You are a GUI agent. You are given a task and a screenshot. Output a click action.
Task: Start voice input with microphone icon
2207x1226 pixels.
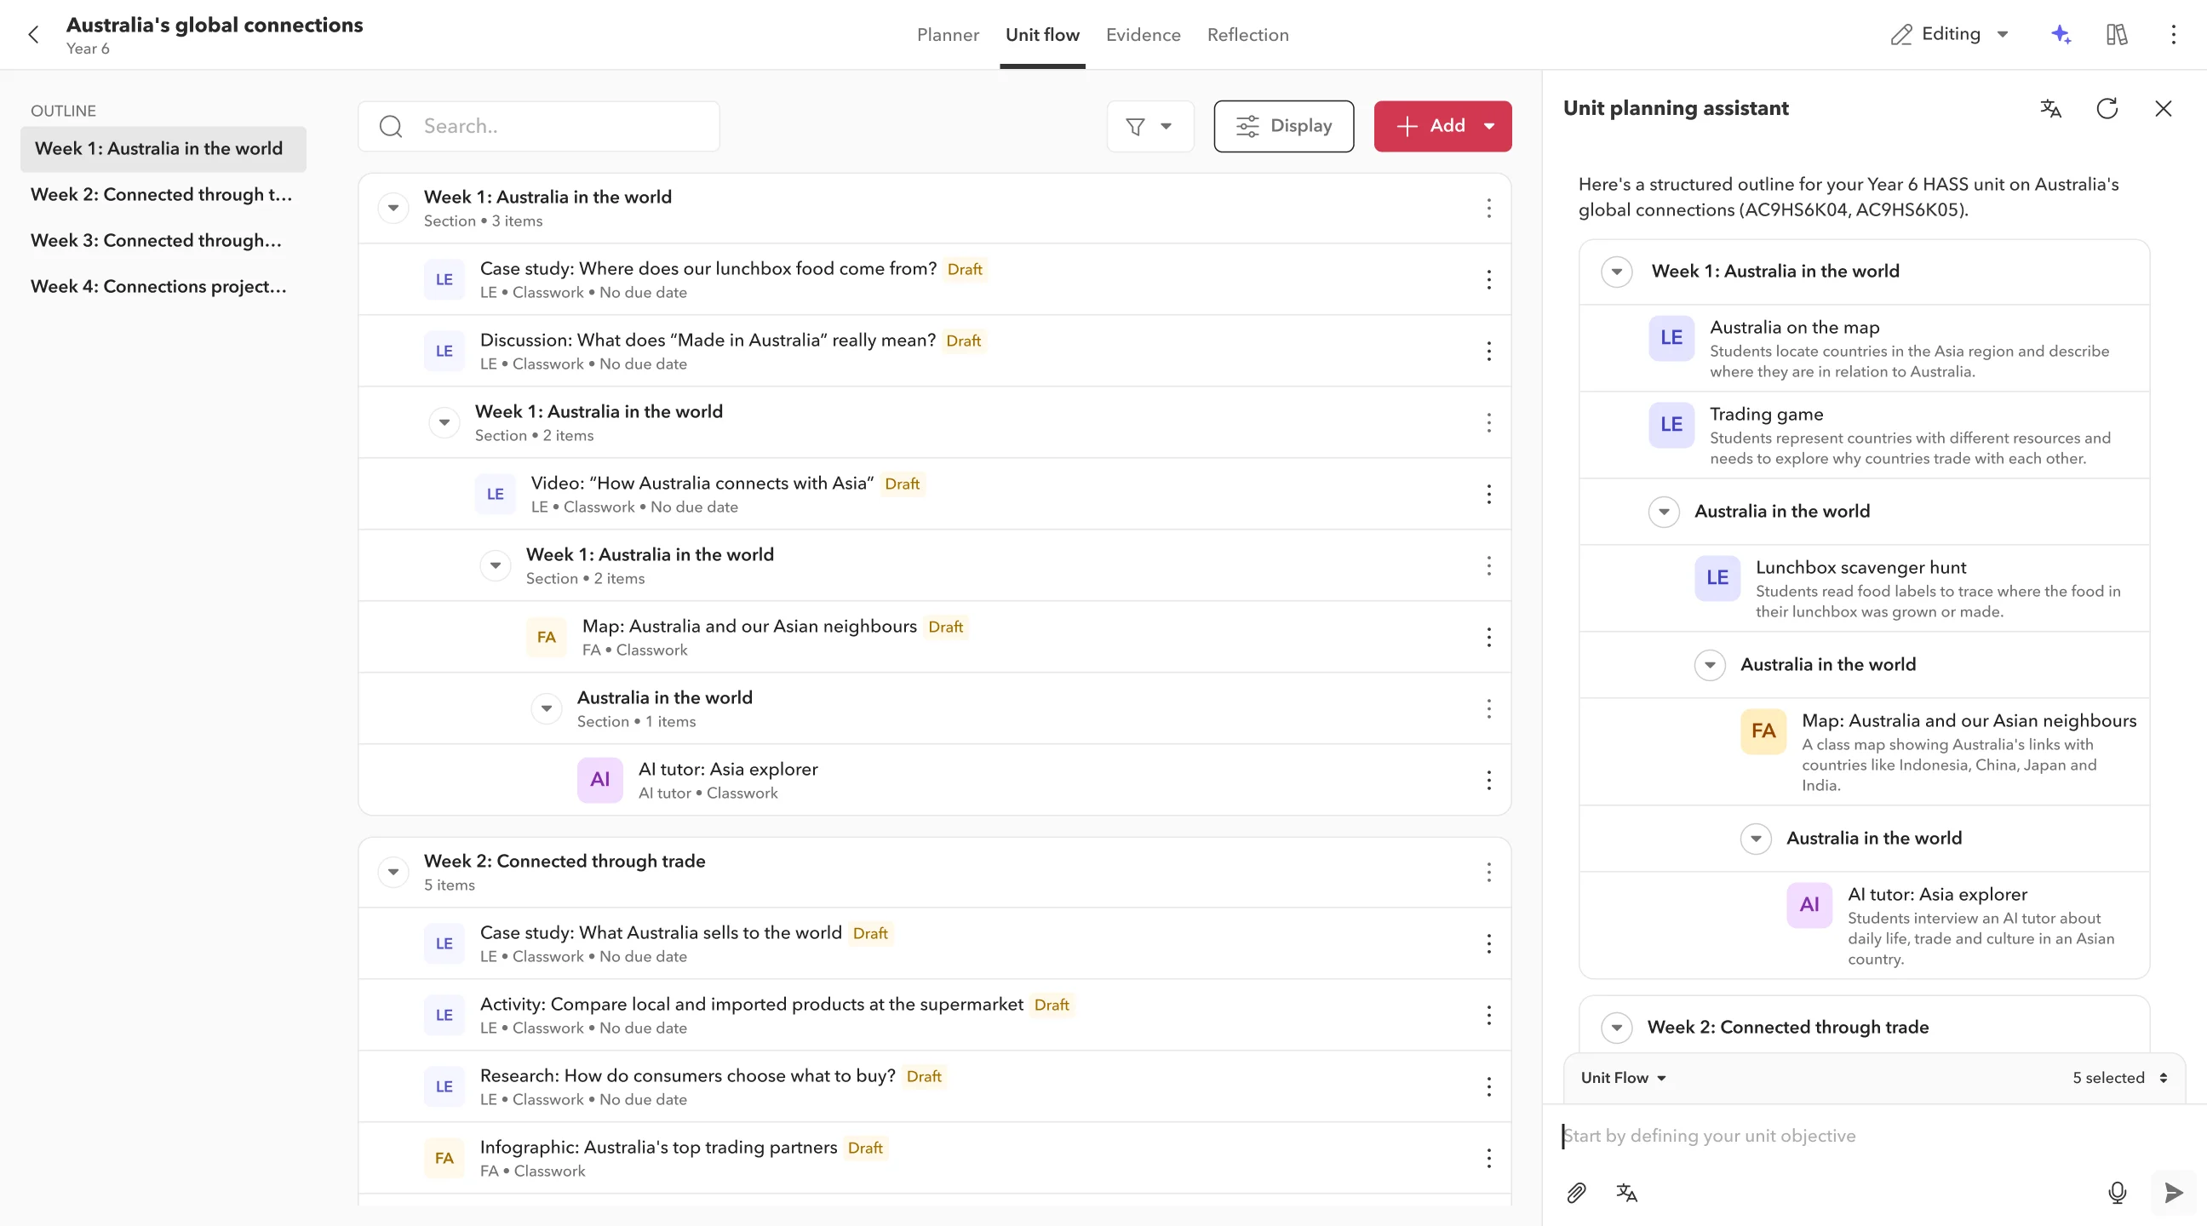pyautogui.click(x=2117, y=1193)
